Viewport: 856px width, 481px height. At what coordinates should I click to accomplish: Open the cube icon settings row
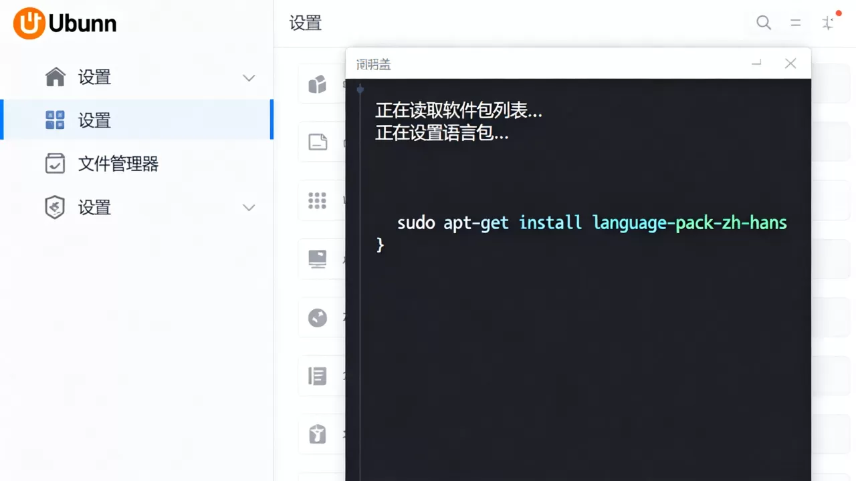[321, 84]
